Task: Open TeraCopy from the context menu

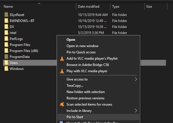Action: (75, 86)
